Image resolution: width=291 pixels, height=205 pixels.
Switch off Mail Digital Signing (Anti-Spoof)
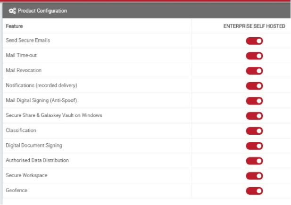(254, 101)
